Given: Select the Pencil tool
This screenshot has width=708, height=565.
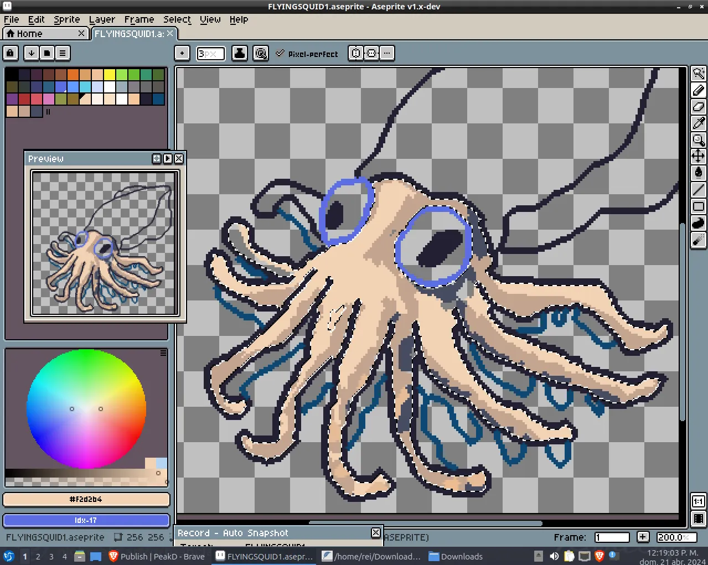Looking at the screenshot, I should [699, 90].
